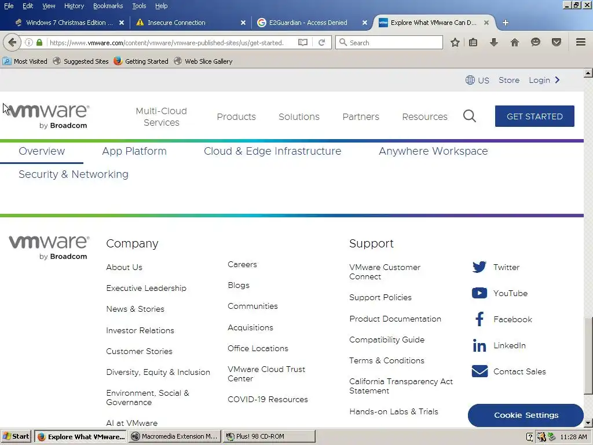Click the globe US region icon

(x=470, y=80)
